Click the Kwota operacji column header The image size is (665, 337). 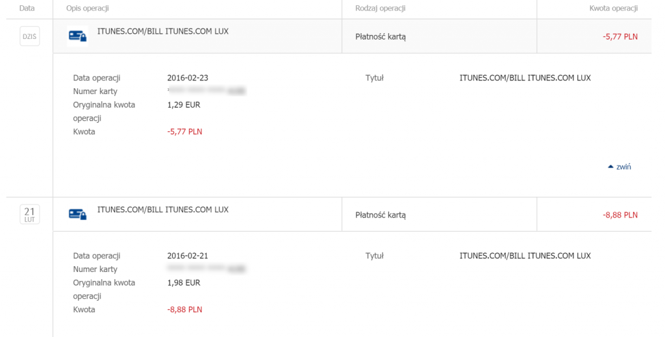(x=613, y=8)
